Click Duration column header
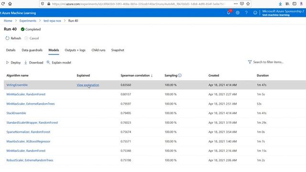Image resolution: width=306 pixels, height=172 pixels. click(x=262, y=75)
